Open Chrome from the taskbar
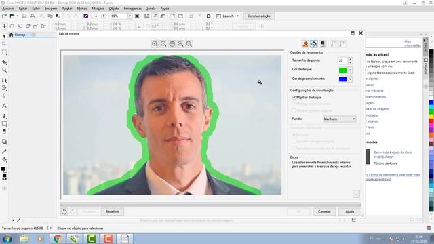The width and height of the screenshot is (434, 244). pos(58,239)
